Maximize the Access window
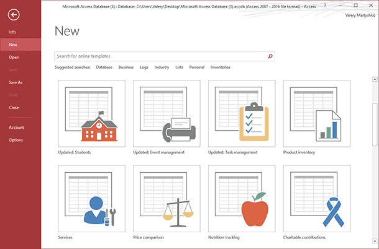Viewport: 379px width, 249px height. [355, 6]
